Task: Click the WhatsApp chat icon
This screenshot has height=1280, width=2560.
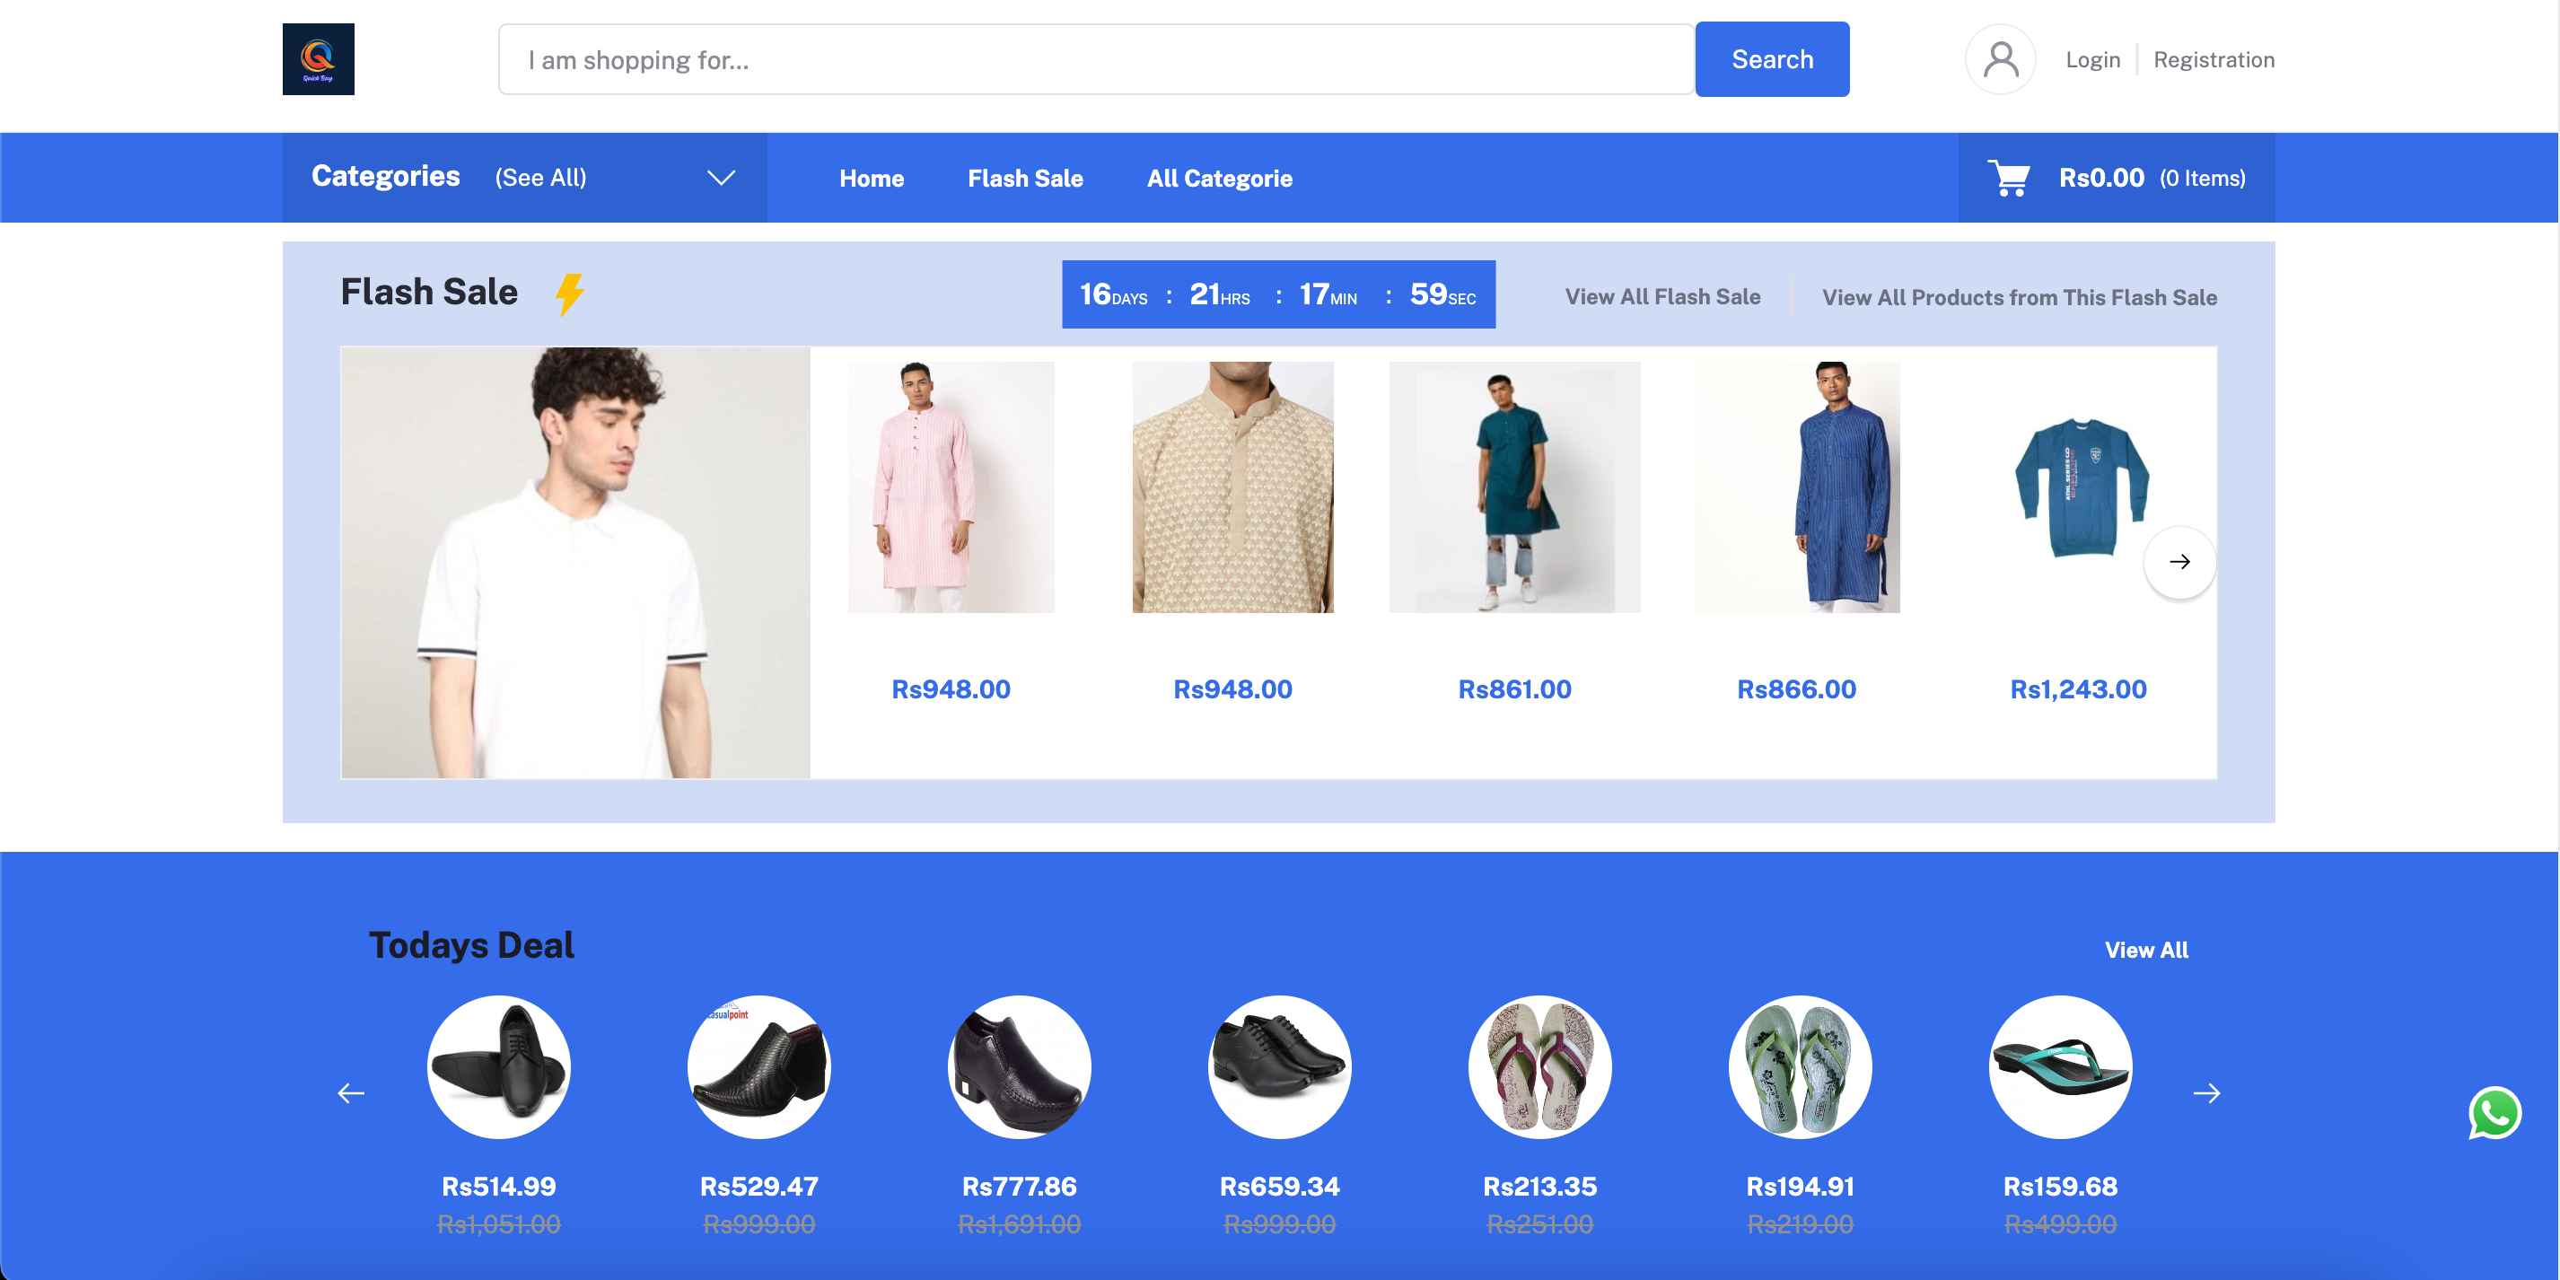Action: (x=2494, y=1113)
